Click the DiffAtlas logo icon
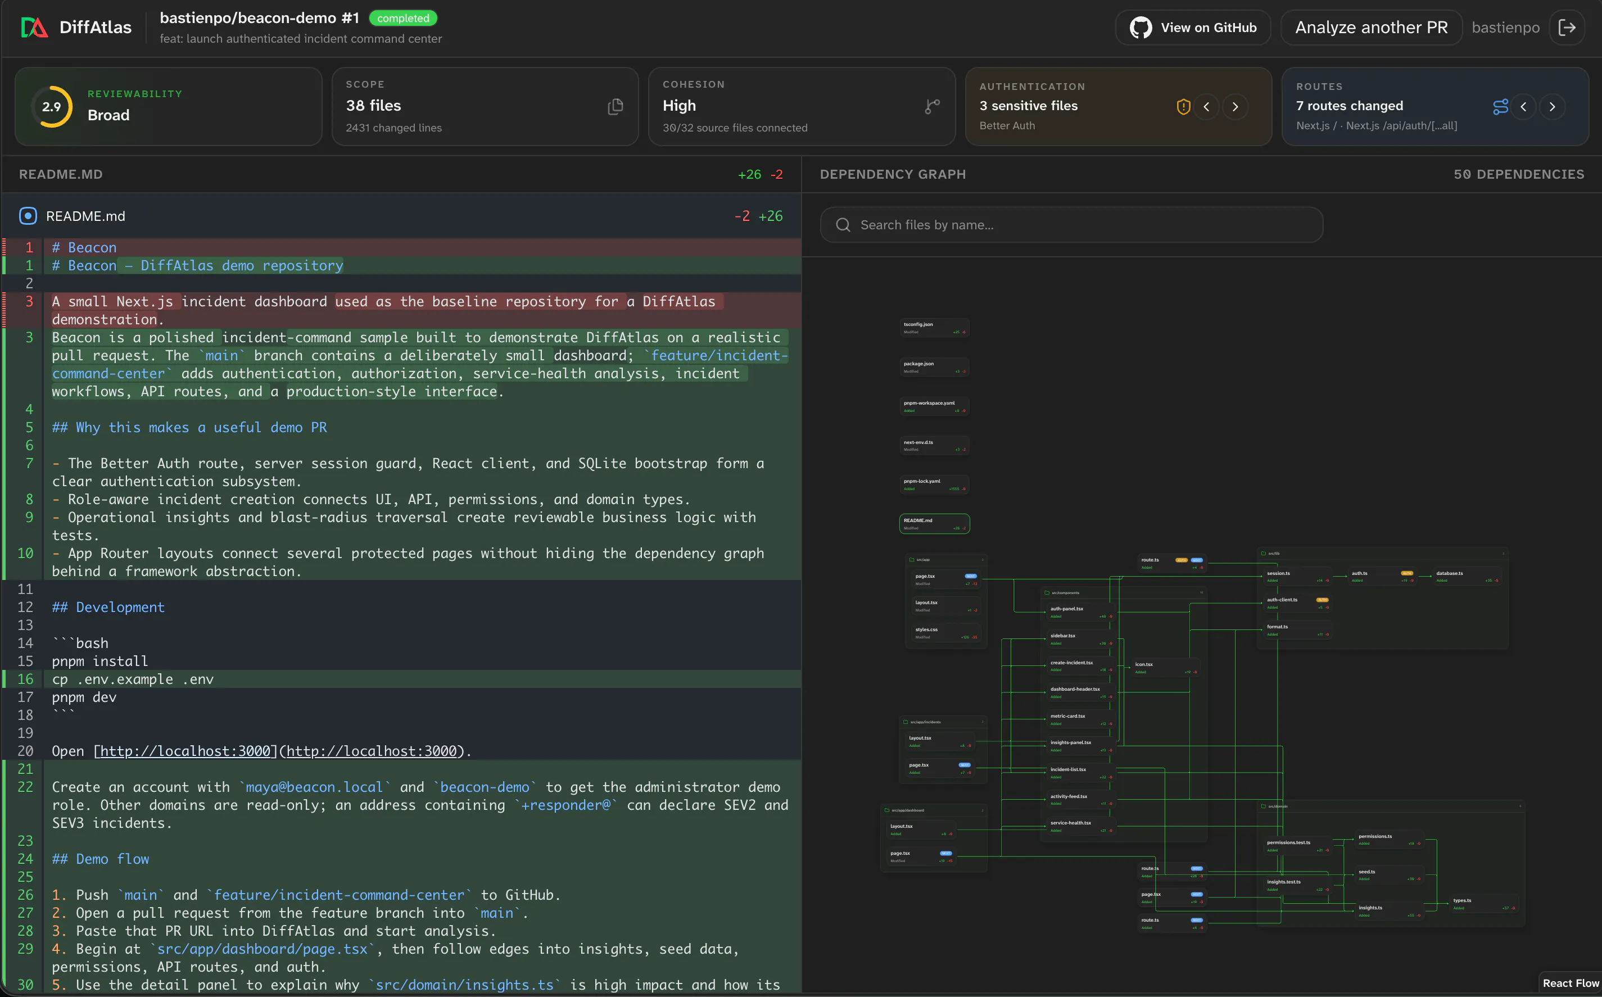Screen dimensions: 1602x997 [x=34, y=27]
